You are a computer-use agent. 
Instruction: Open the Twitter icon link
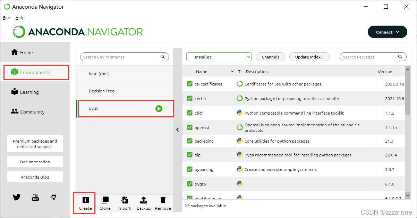click(17, 197)
